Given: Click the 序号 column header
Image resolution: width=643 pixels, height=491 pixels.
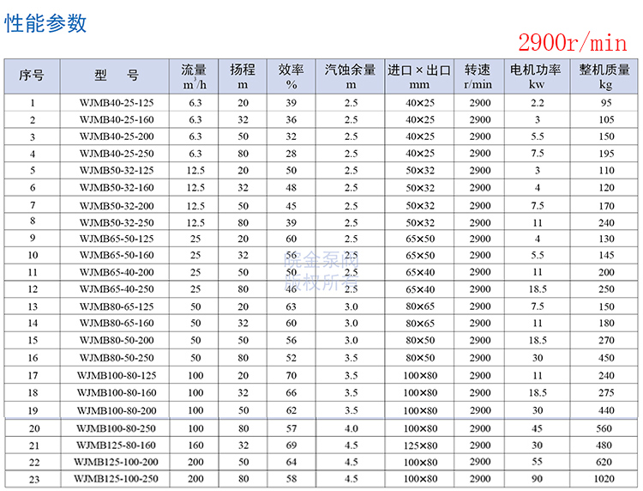Looking at the screenshot, I should [x=32, y=76].
